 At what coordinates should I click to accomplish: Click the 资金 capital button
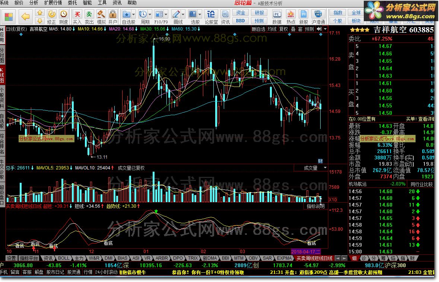241,13
